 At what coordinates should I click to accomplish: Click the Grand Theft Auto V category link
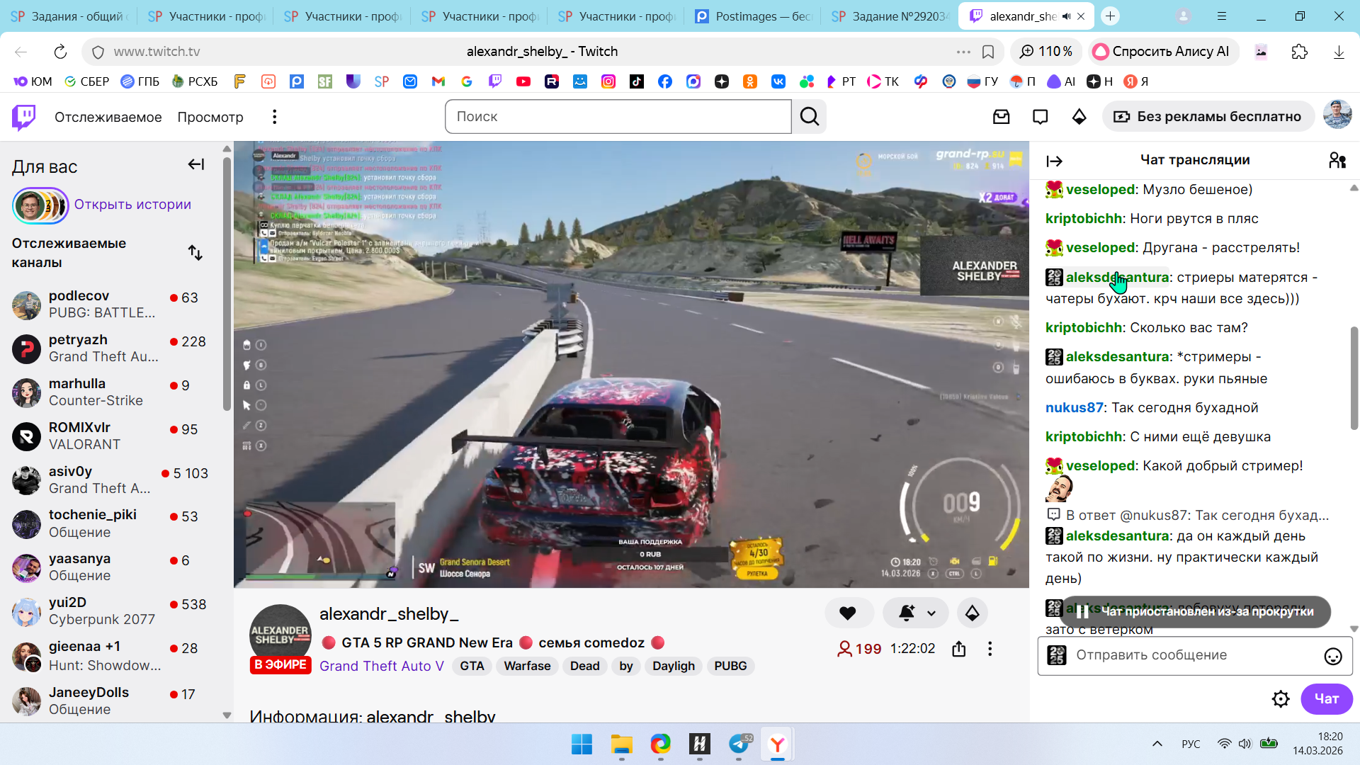(381, 666)
